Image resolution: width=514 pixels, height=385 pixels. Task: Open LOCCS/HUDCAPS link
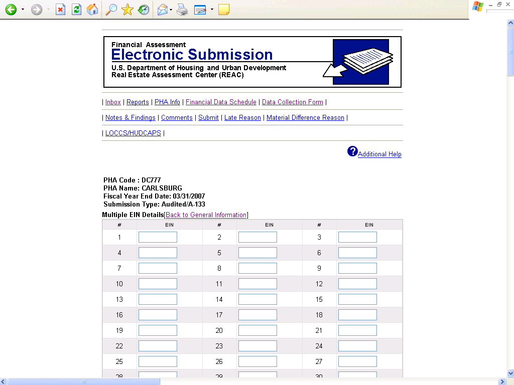pyautogui.click(x=133, y=133)
